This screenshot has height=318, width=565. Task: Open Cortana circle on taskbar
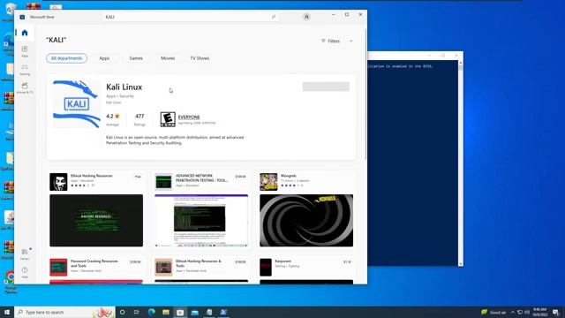pos(122,312)
